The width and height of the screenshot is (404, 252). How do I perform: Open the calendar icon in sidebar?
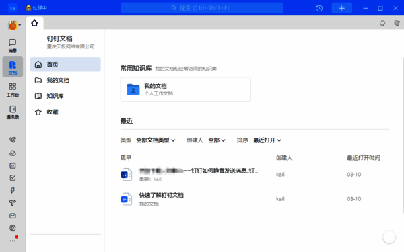tap(13, 165)
